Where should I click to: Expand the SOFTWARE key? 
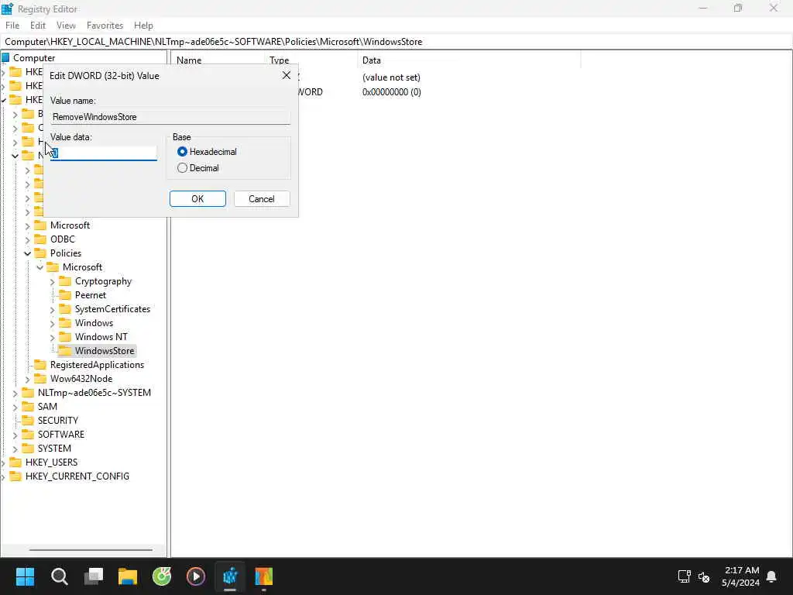pos(15,435)
